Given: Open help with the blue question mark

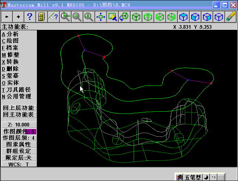Looking at the screenshot, I should click(x=30, y=17).
